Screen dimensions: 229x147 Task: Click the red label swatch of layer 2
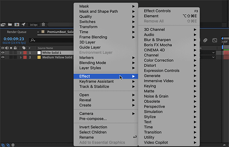(25, 57)
